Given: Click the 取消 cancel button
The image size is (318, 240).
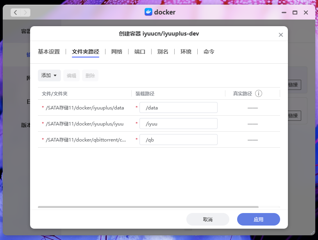Looking at the screenshot, I should [x=208, y=219].
